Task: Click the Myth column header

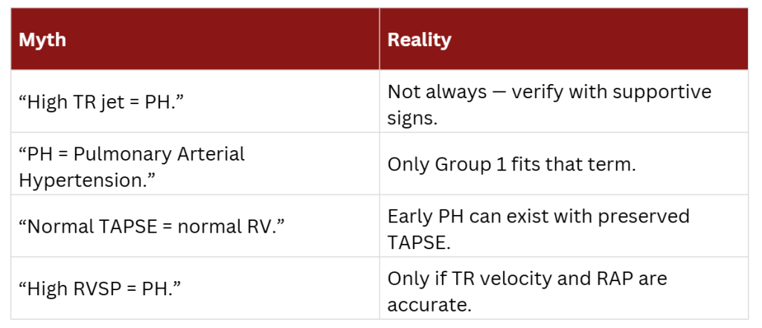Action: click(42, 39)
